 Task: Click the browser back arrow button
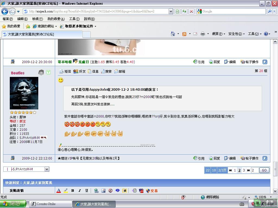[x=5, y=11]
